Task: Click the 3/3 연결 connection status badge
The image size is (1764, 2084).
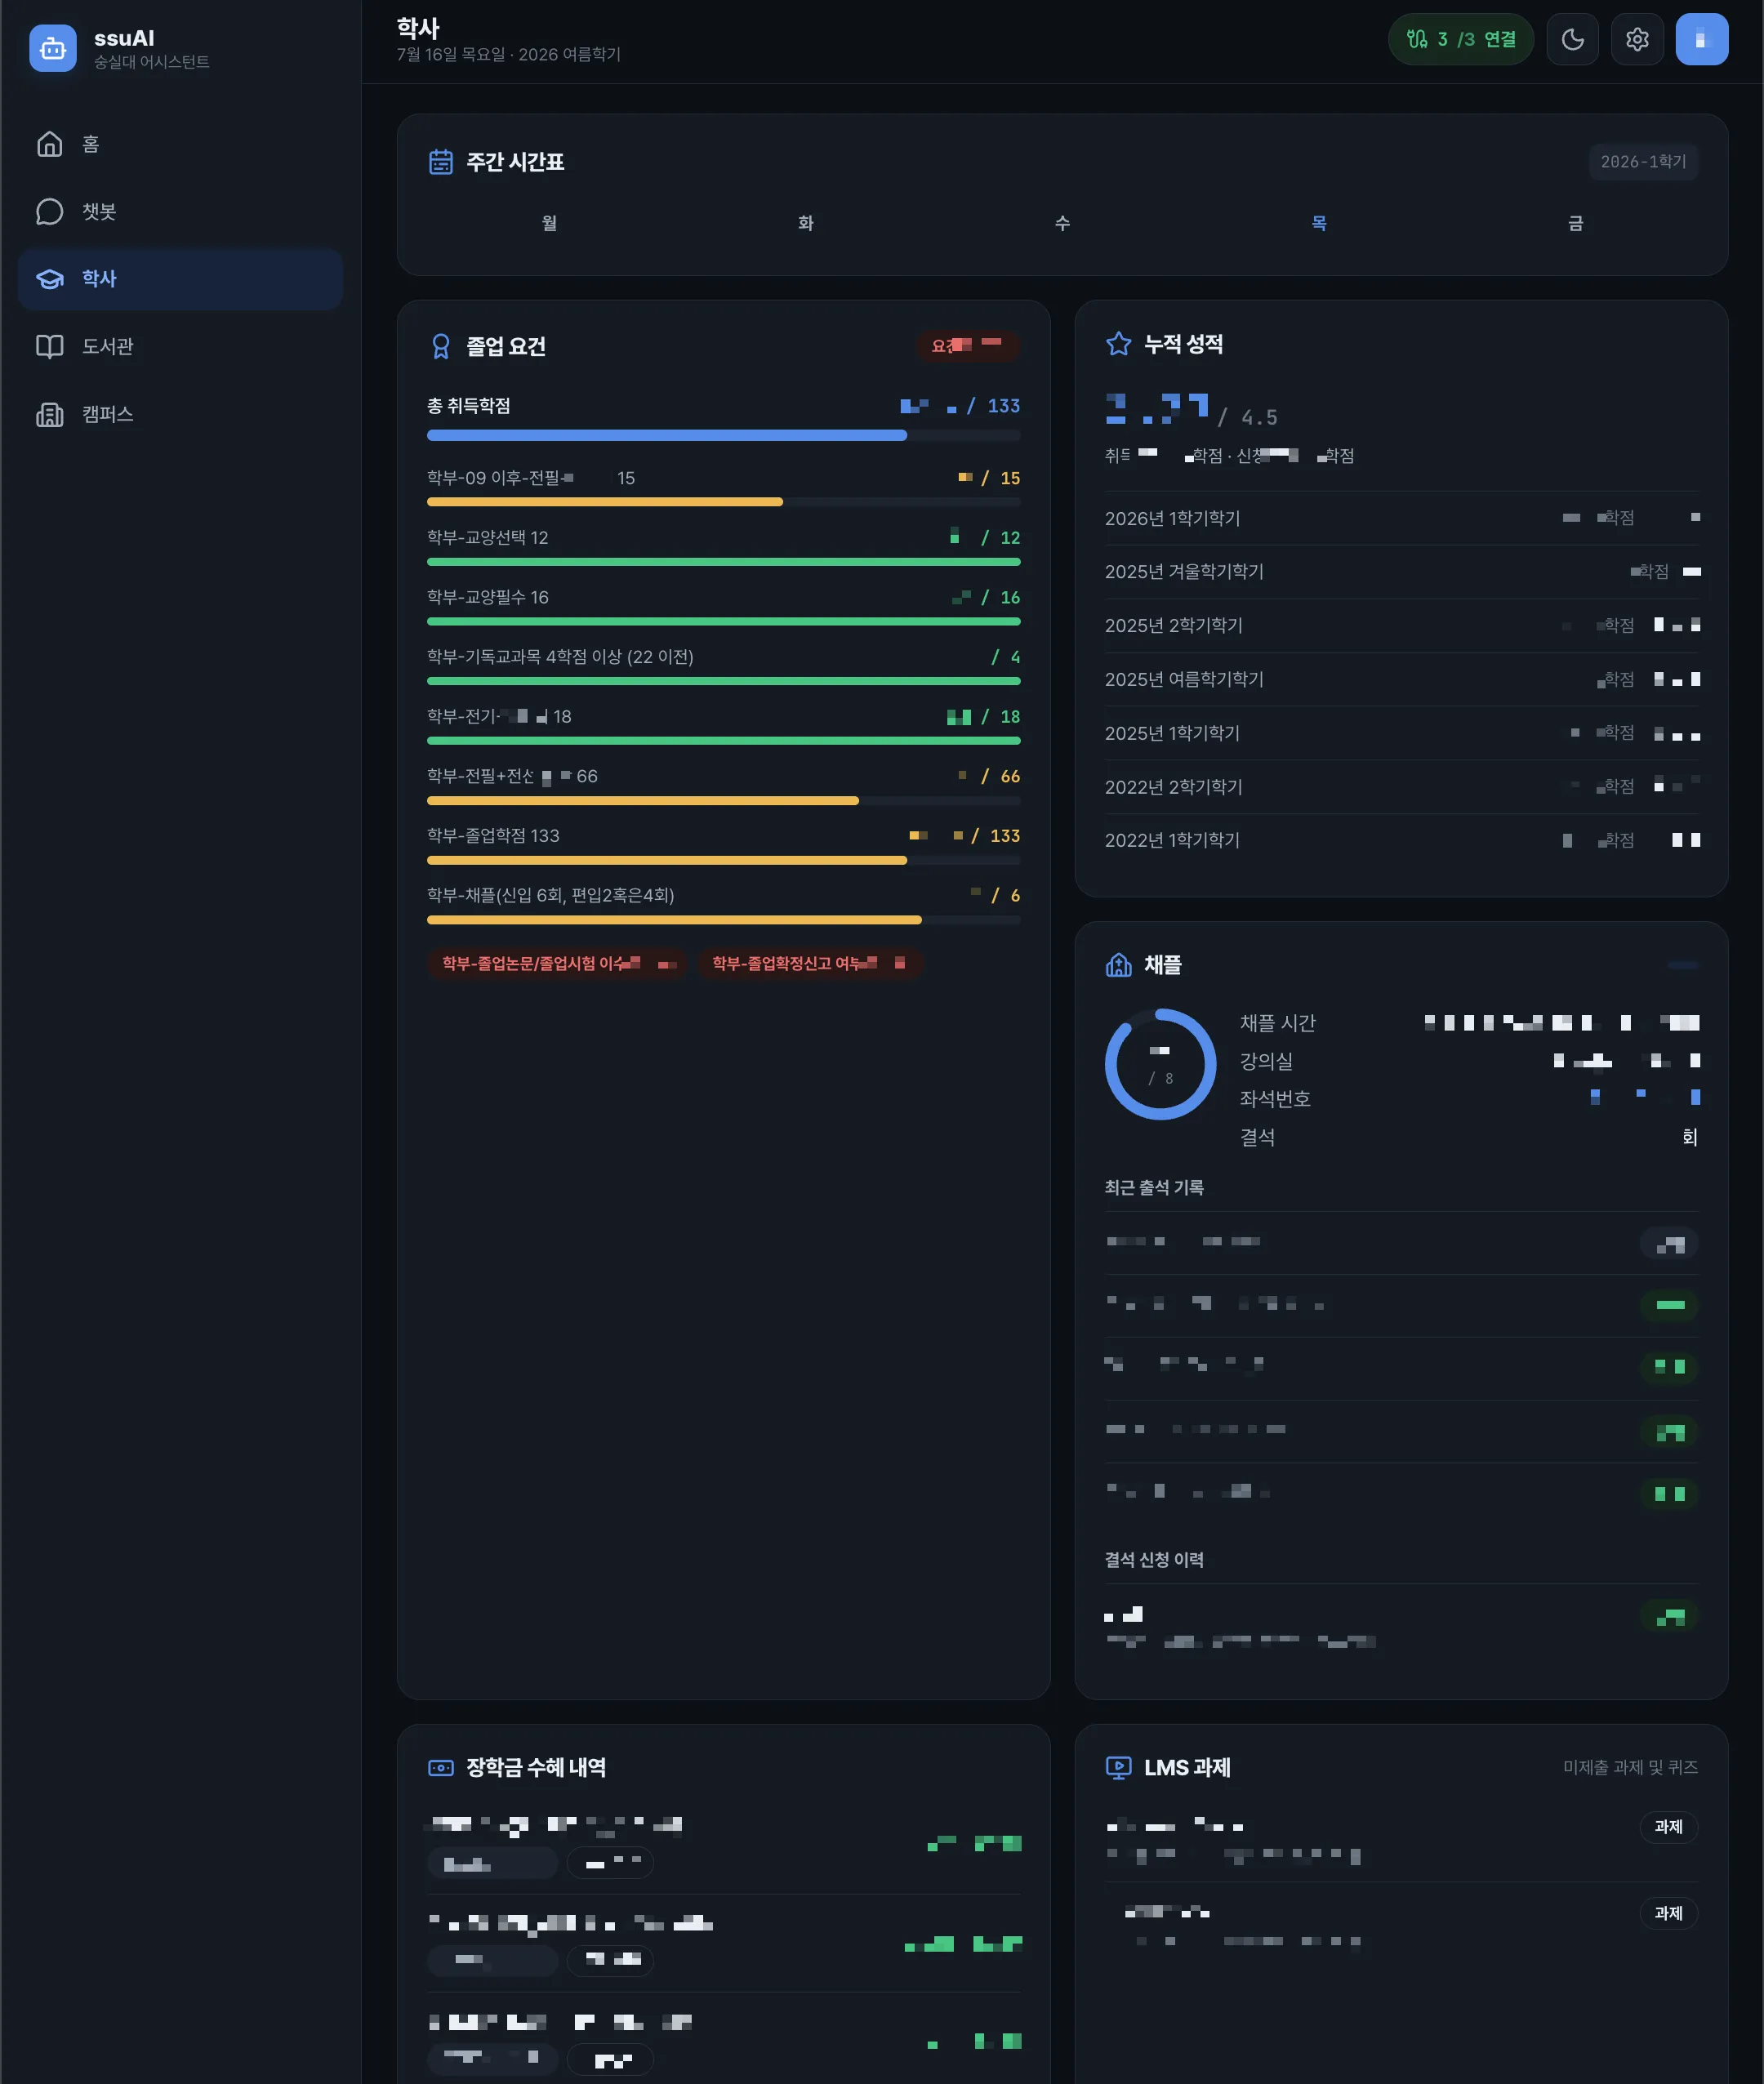Action: click(x=1460, y=39)
